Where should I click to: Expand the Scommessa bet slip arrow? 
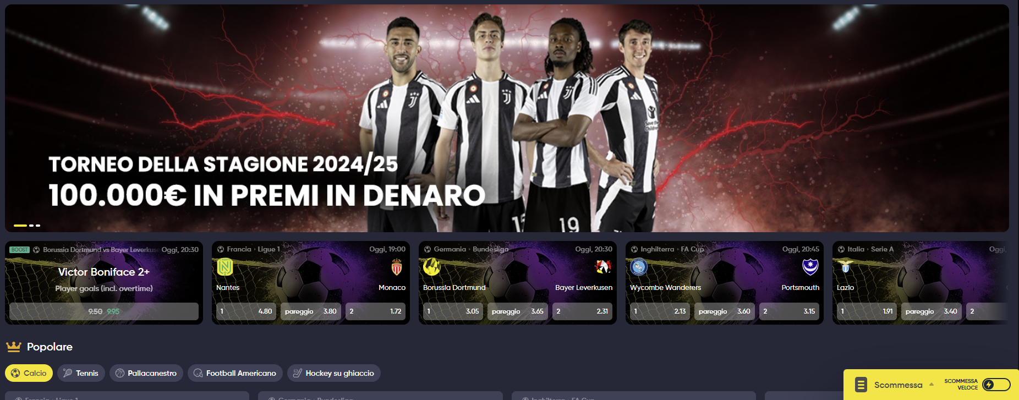click(x=932, y=385)
